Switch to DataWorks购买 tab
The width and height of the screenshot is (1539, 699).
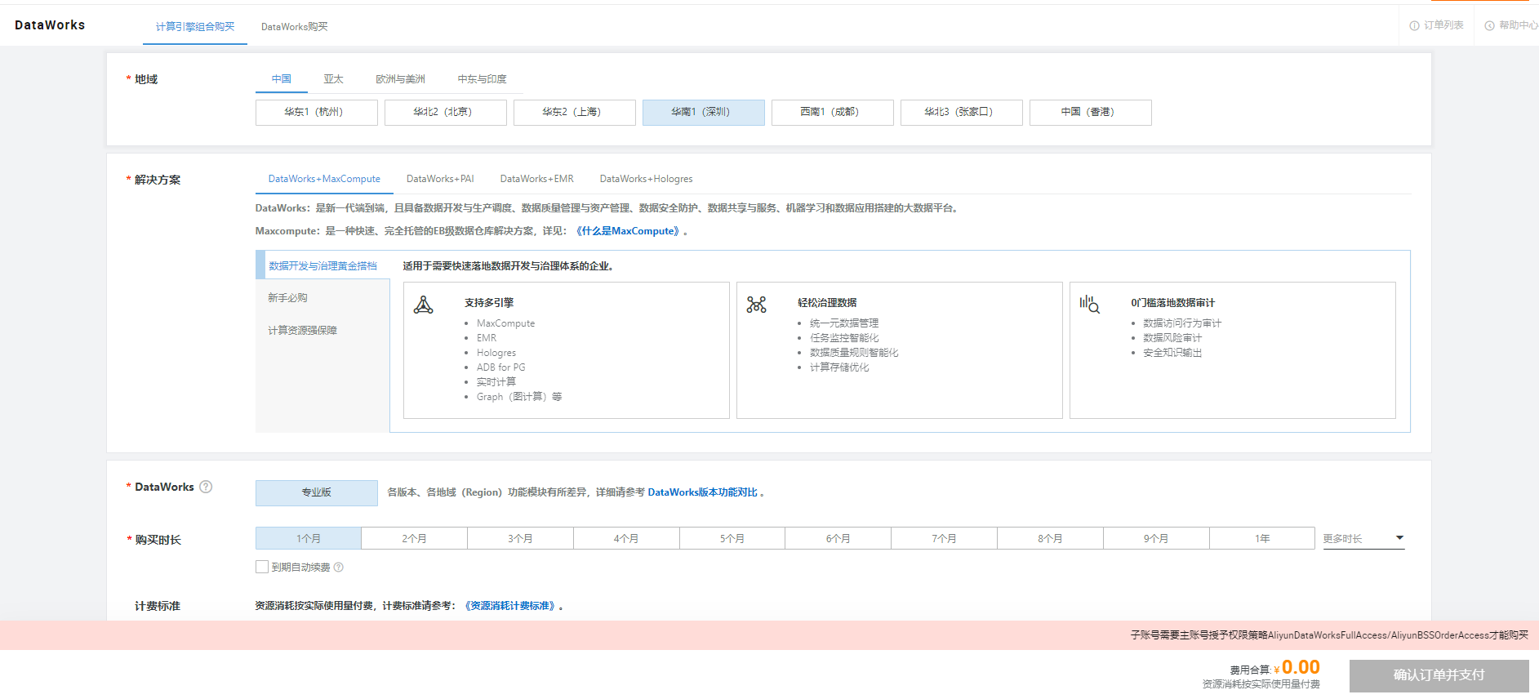[294, 27]
